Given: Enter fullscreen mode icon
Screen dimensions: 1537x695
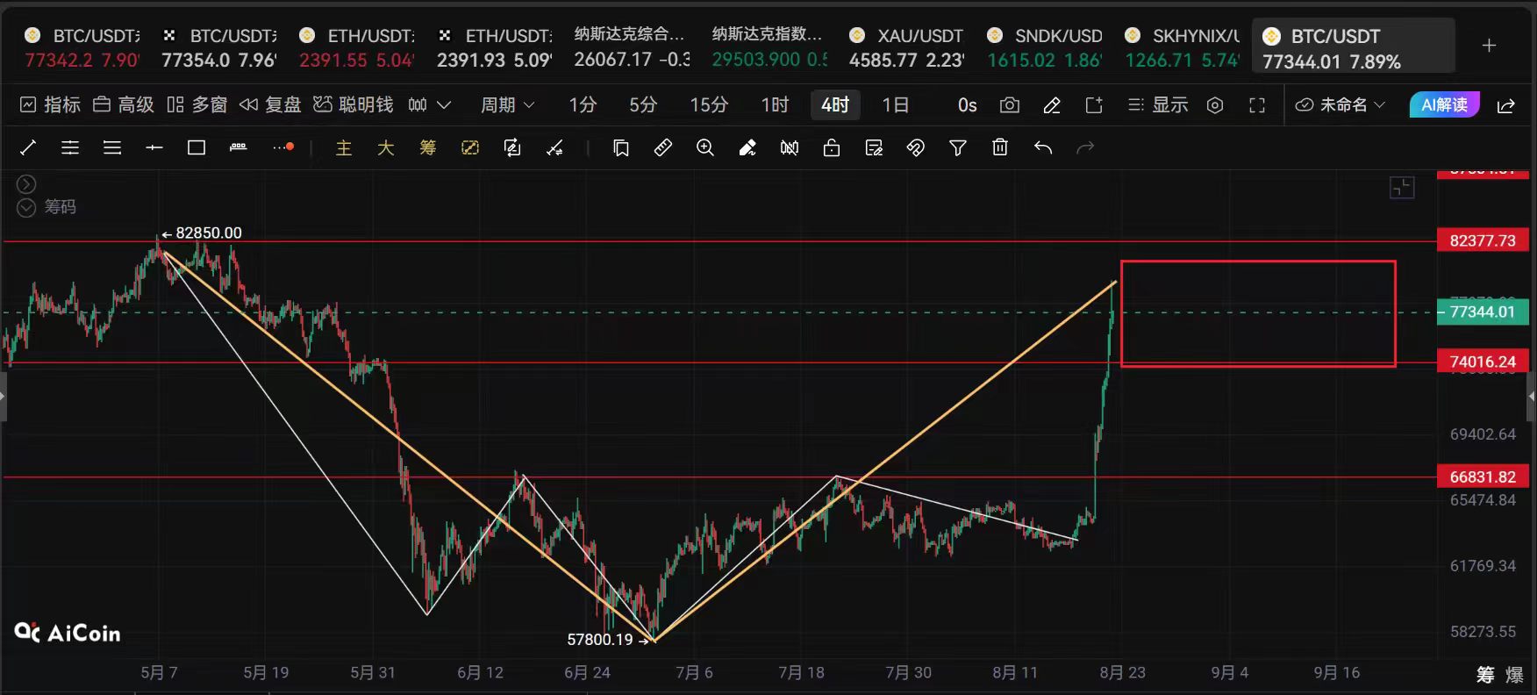Looking at the screenshot, I should tap(1257, 105).
